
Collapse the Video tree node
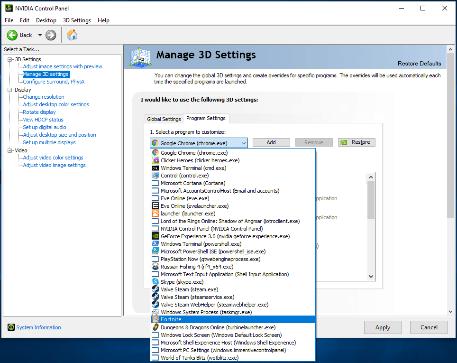click(10, 150)
